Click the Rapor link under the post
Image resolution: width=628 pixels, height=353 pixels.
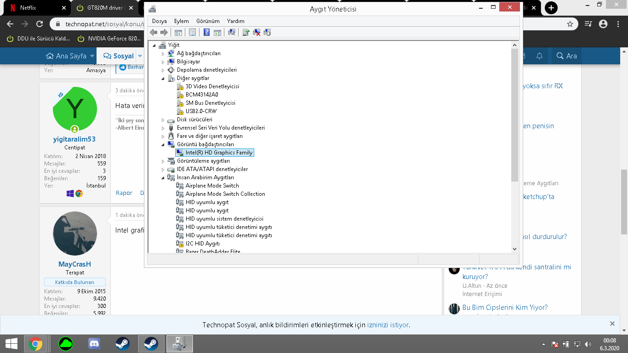[x=124, y=193]
